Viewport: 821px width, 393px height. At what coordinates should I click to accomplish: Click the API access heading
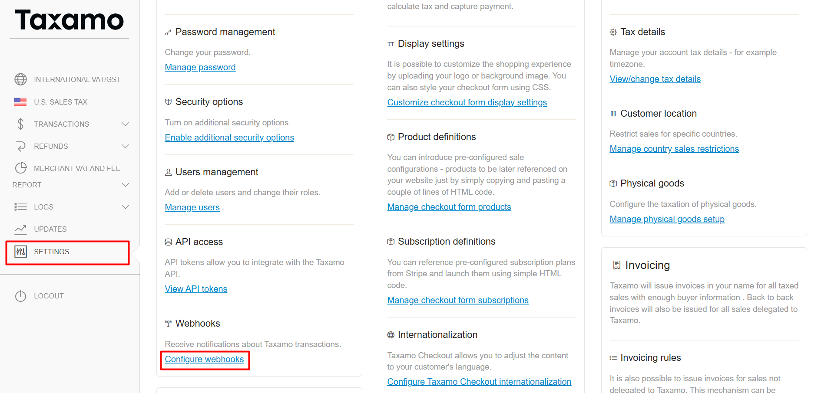tap(199, 242)
